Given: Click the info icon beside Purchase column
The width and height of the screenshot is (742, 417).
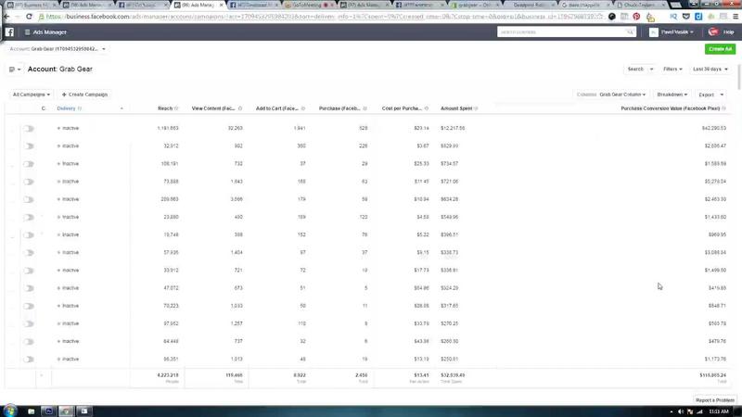Looking at the screenshot, I should pyautogui.click(x=365, y=108).
